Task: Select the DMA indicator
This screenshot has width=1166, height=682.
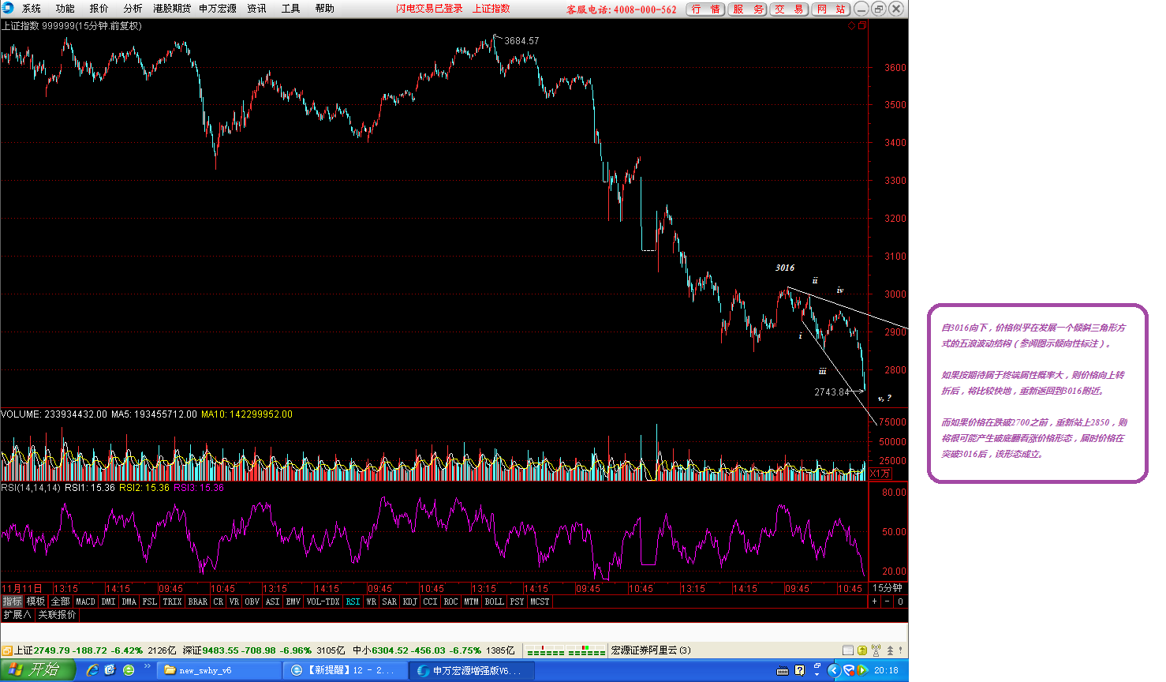Action: coord(129,601)
